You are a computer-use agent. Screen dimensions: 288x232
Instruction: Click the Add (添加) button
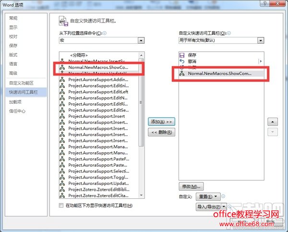[x=161, y=122]
